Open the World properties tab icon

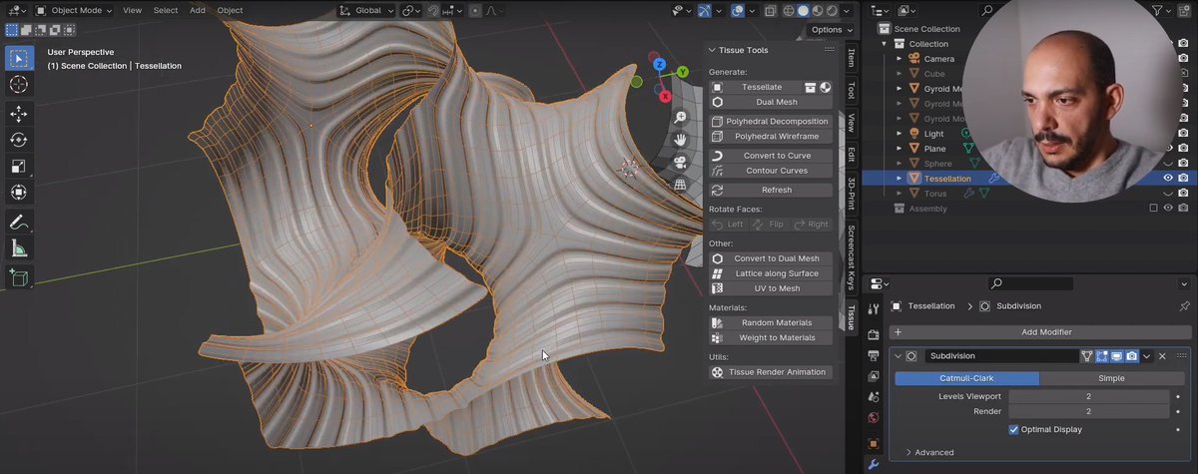tap(874, 418)
